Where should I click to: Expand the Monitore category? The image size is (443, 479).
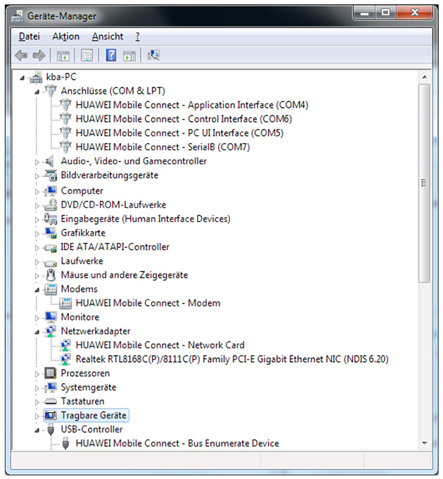click(x=37, y=318)
